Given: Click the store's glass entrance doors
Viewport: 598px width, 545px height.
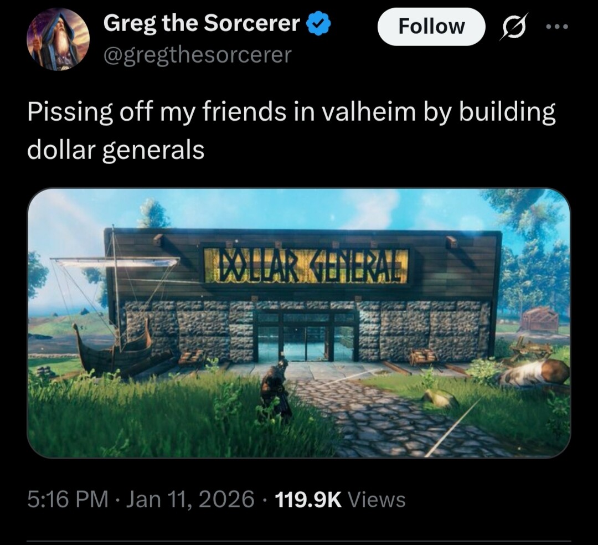Looking at the screenshot, I should pyautogui.click(x=305, y=336).
